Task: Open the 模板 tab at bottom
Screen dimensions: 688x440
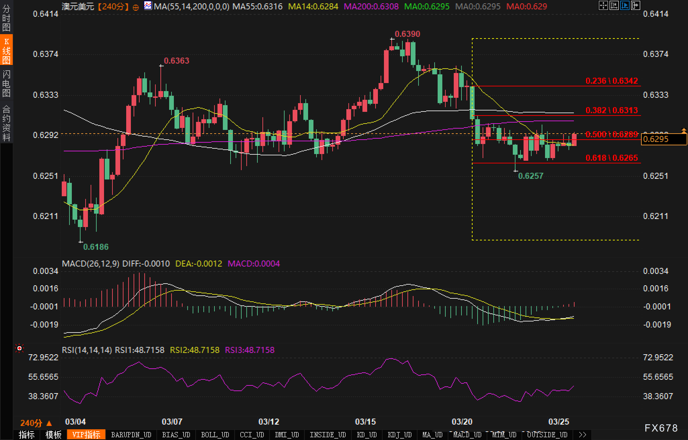Action: coord(53,435)
